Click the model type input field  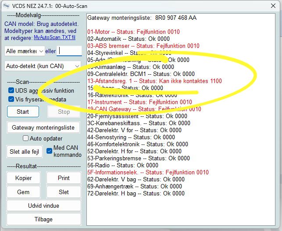70,51
